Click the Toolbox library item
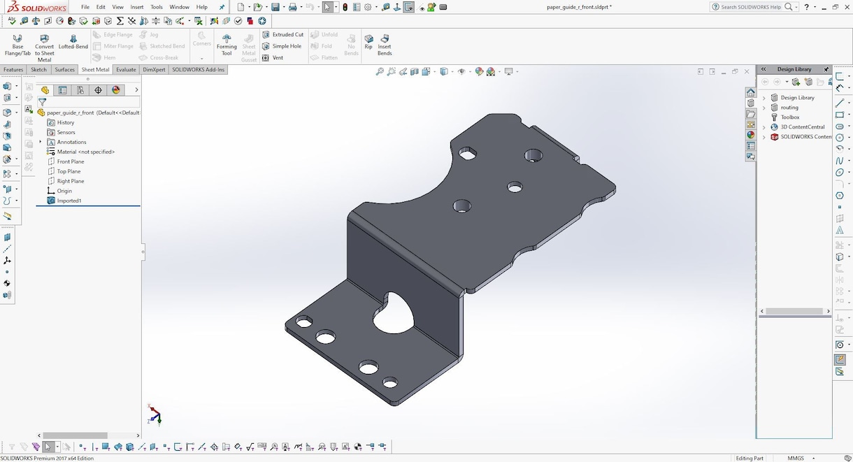Image resolution: width=853 pixels, height=462 pixels. click(784, 117)
